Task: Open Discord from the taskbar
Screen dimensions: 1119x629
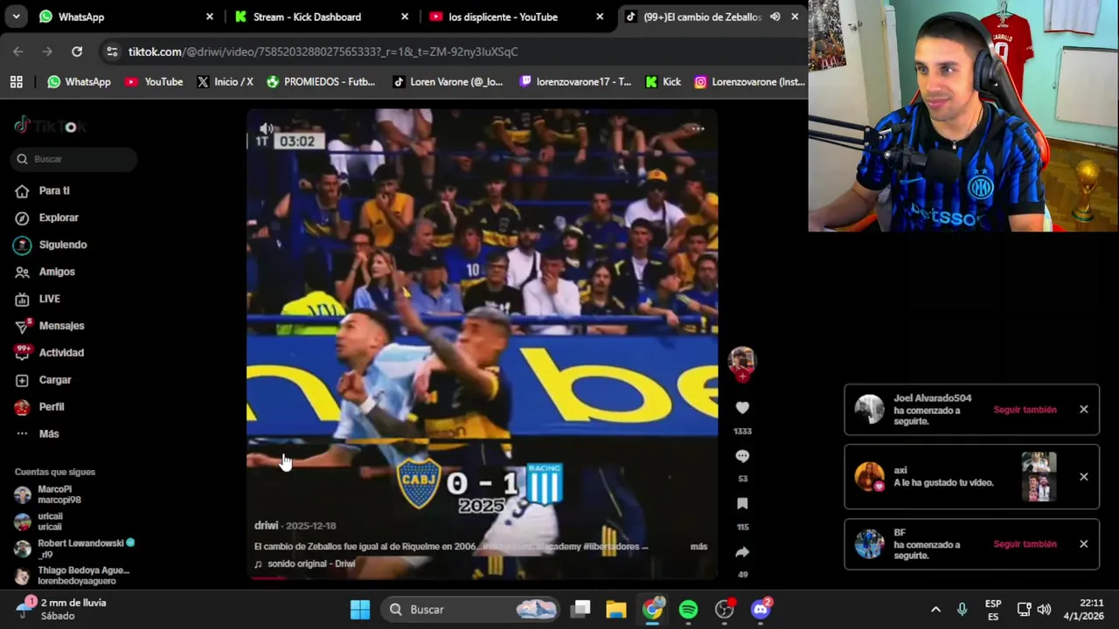Action: pyautogui.click(x=761, y=609)
